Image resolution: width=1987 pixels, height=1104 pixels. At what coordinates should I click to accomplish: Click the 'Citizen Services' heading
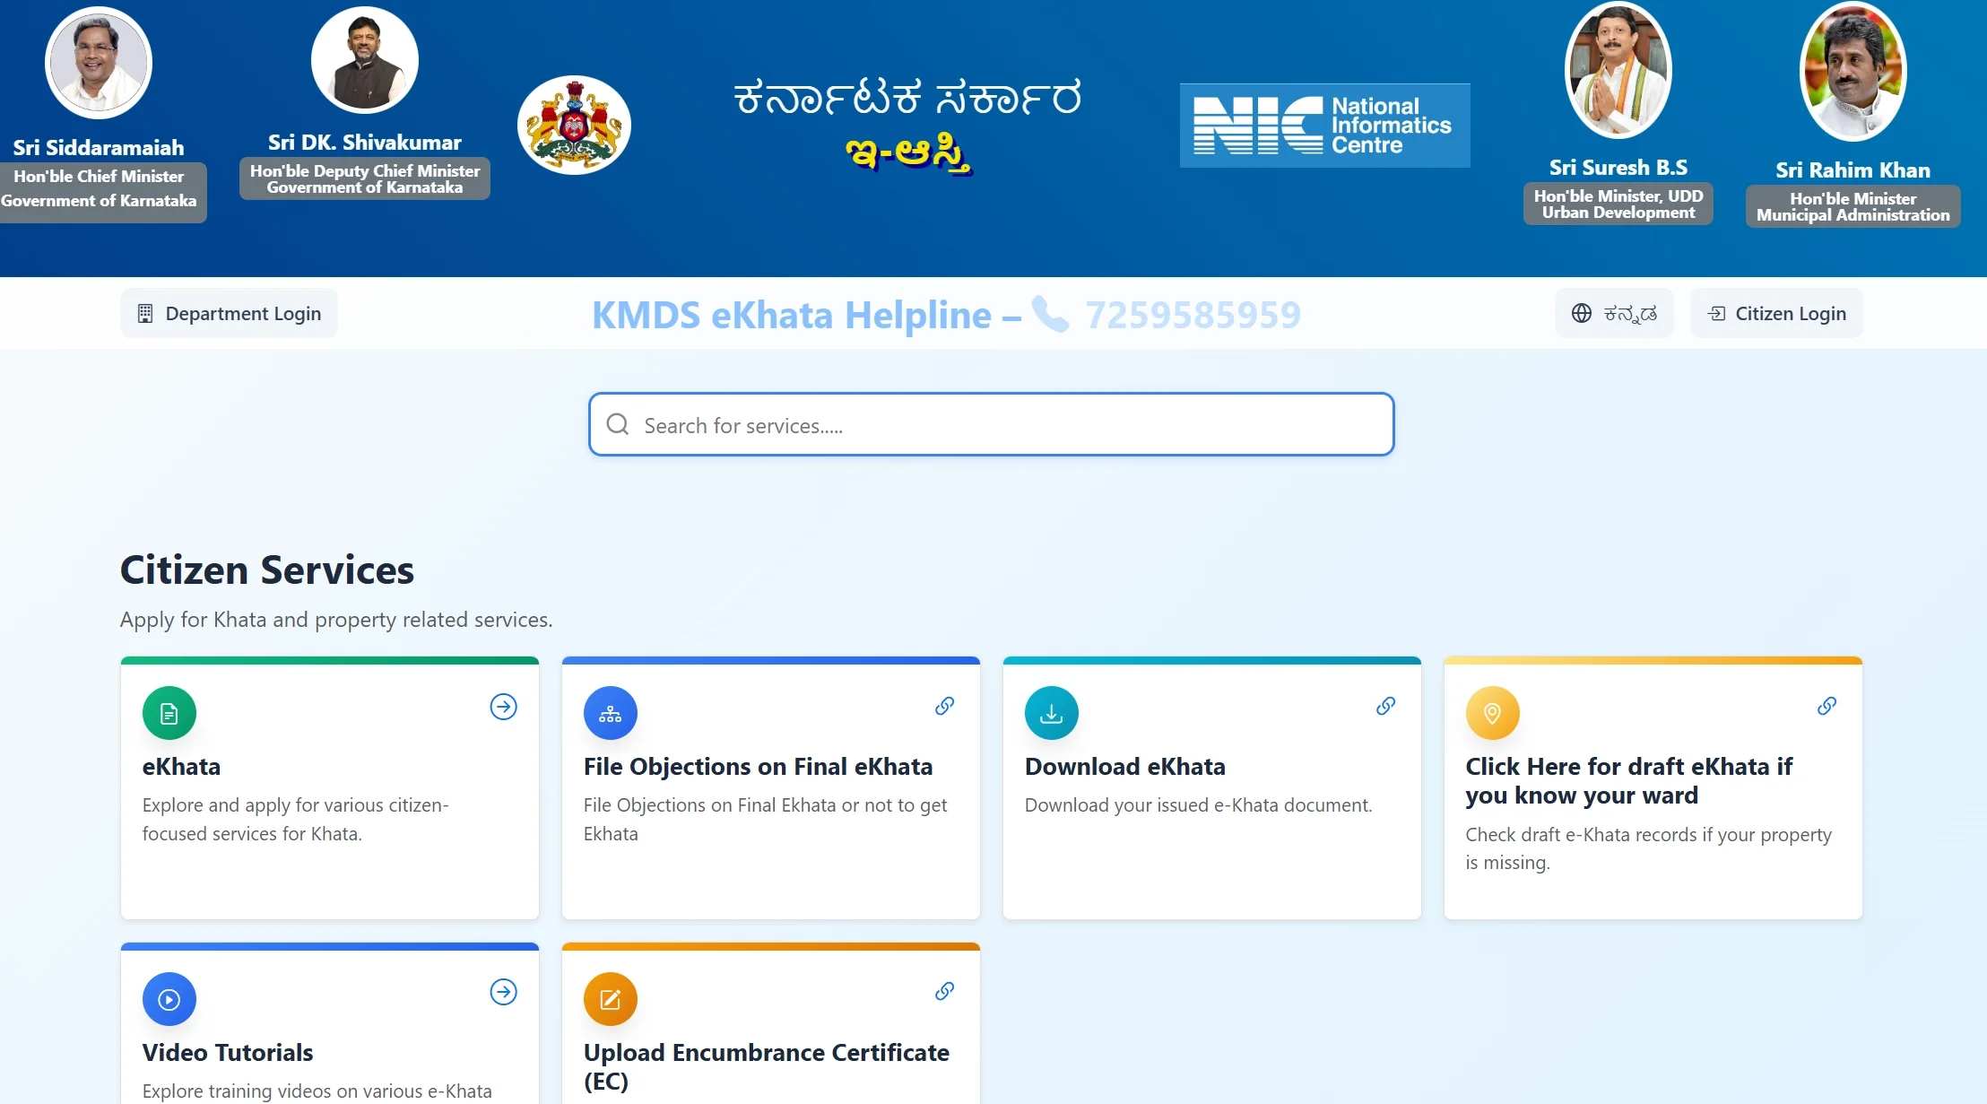coord(267,570)
